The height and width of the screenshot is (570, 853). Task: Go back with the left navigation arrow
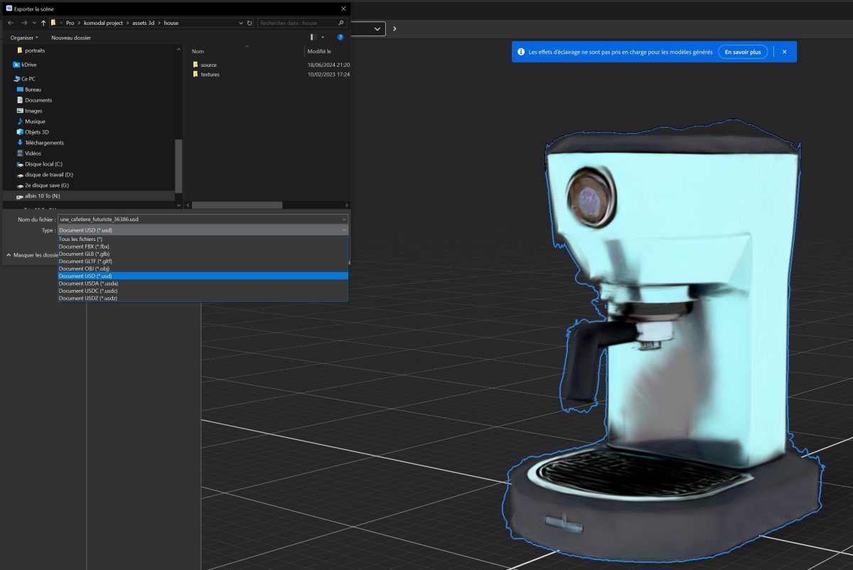click(x=11, y=23)
